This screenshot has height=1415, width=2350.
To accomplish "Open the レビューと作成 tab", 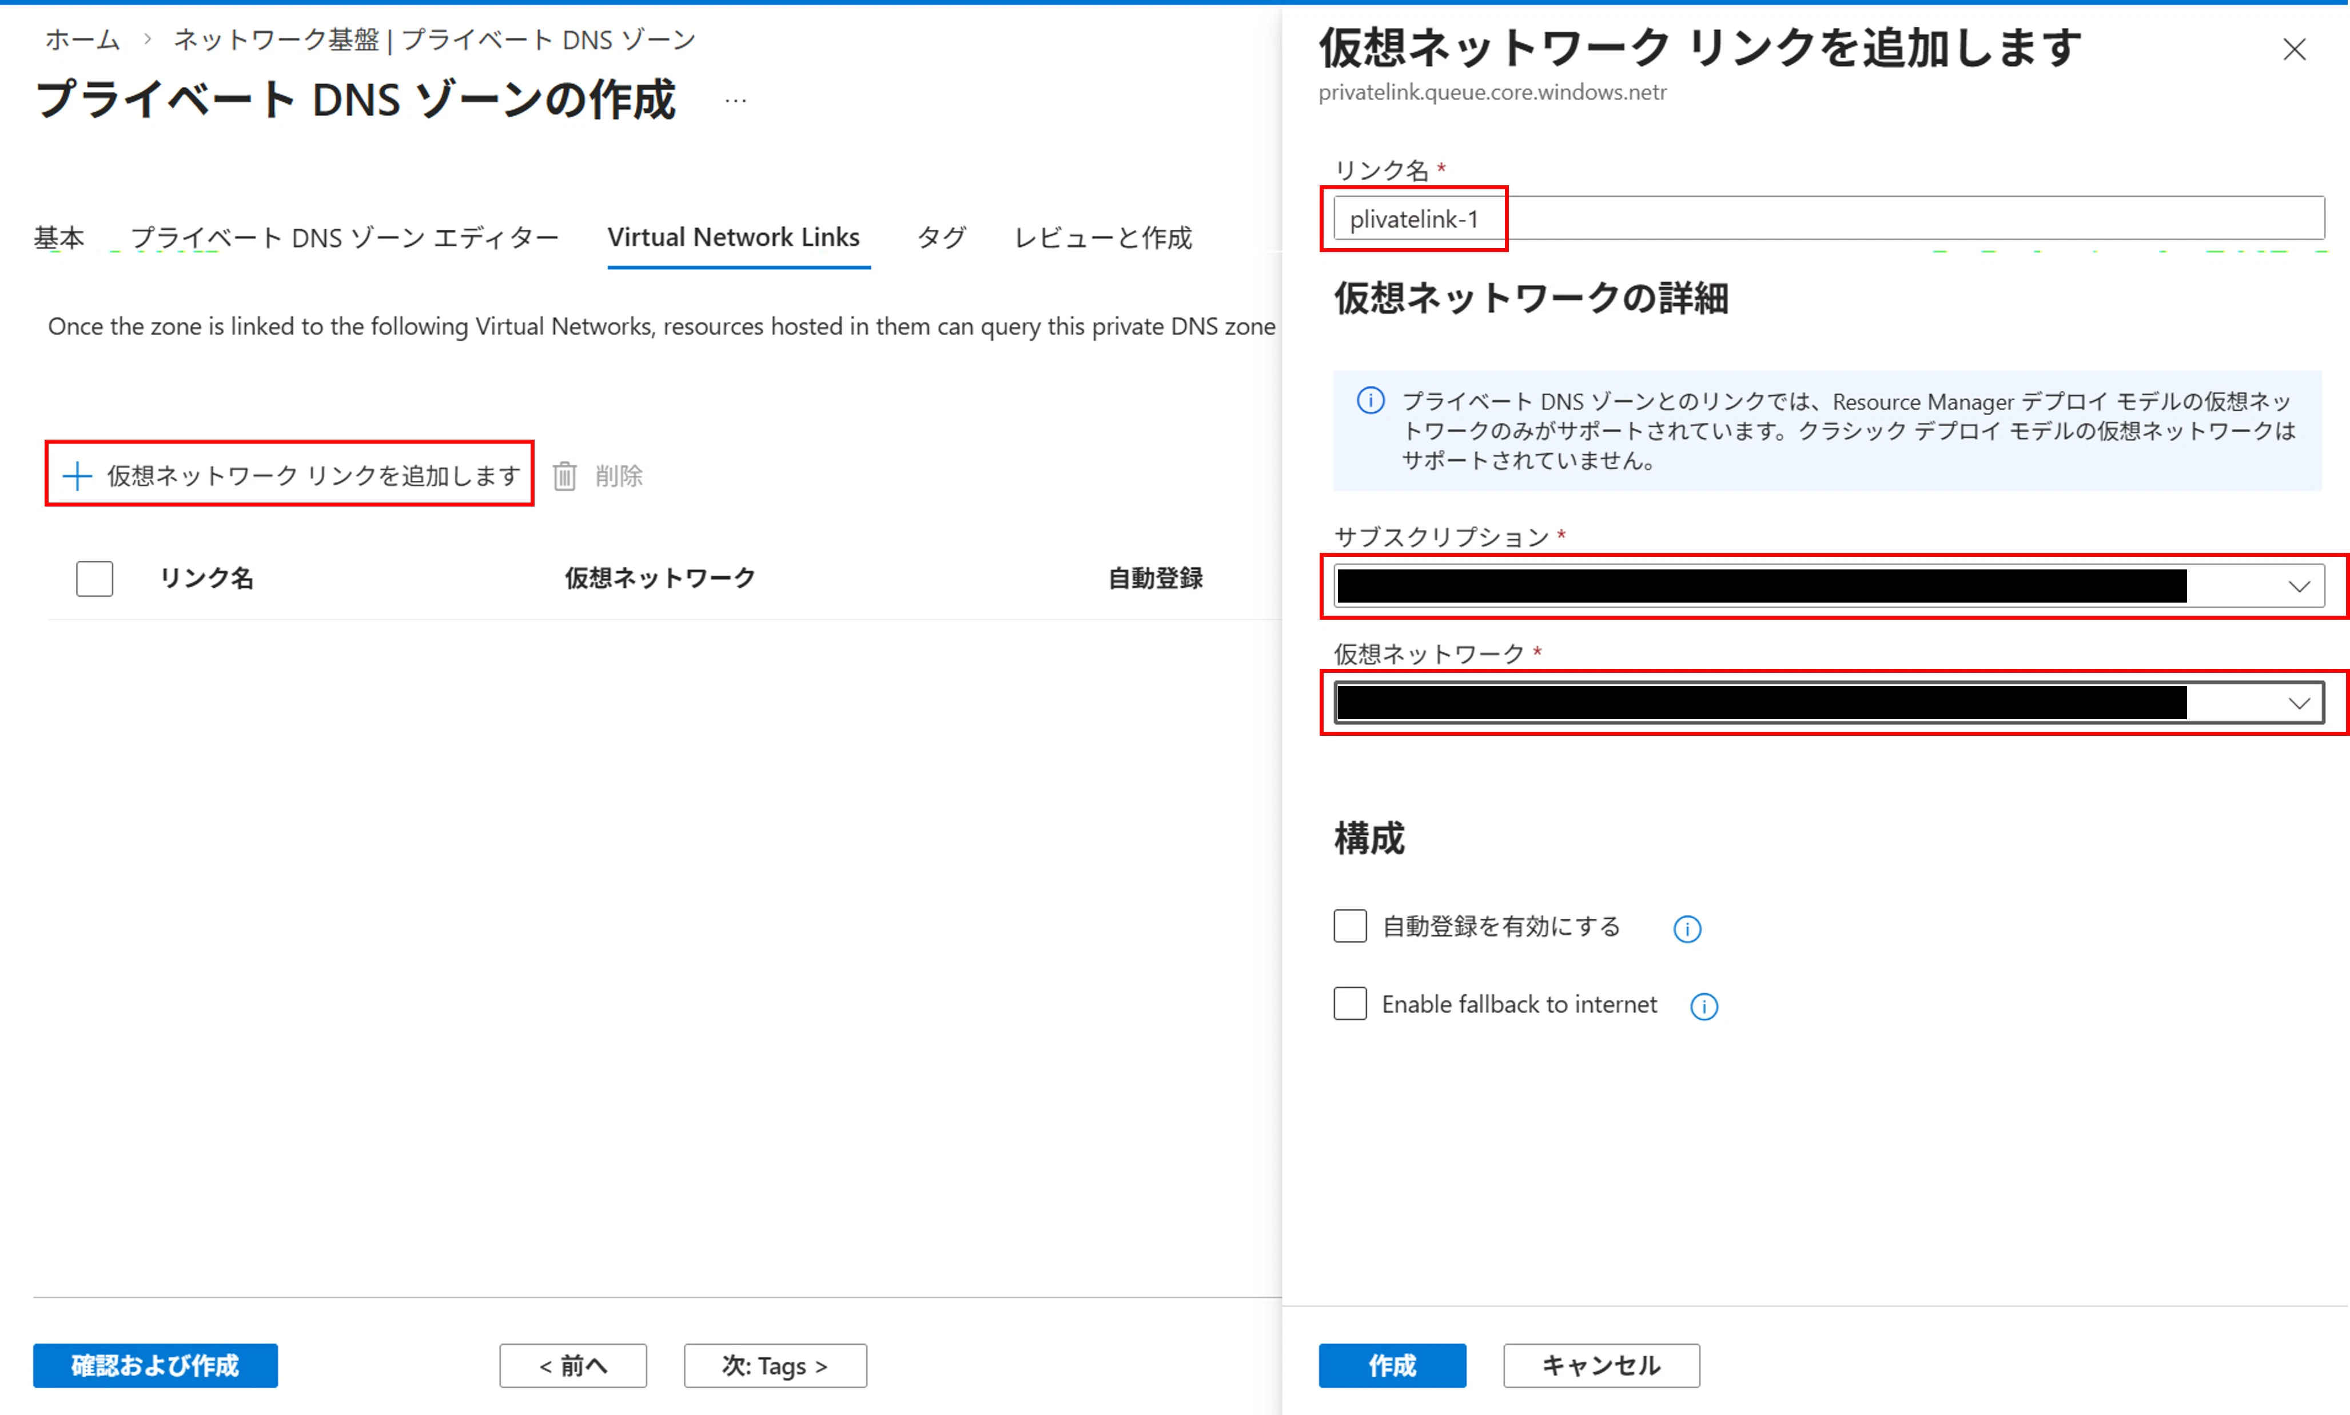I will coord(1103,237).
